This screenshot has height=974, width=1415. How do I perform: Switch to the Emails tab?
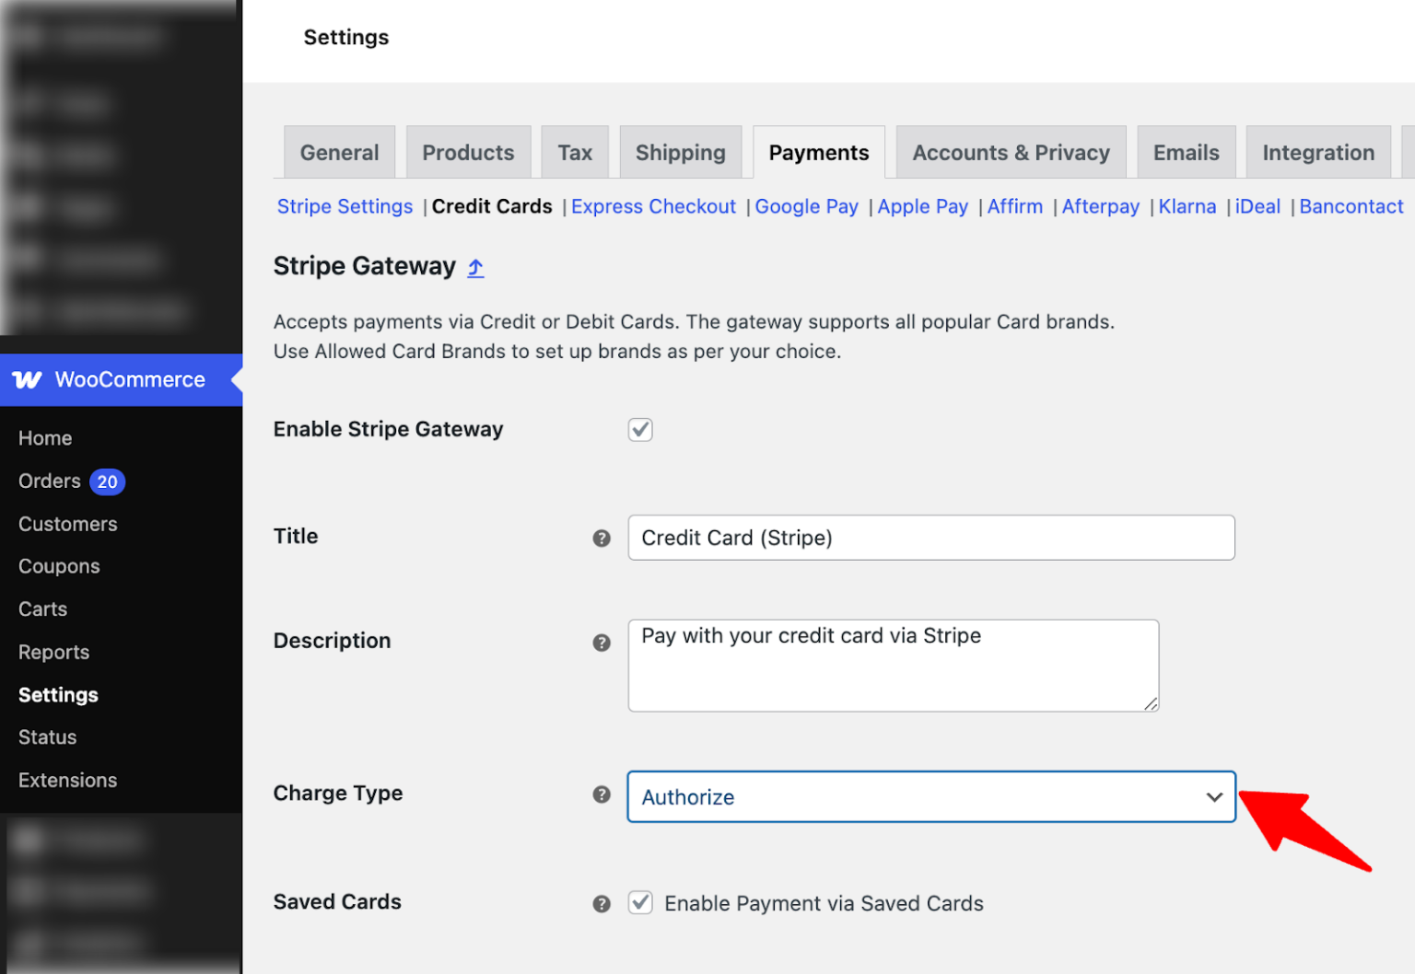[1186, 152]
